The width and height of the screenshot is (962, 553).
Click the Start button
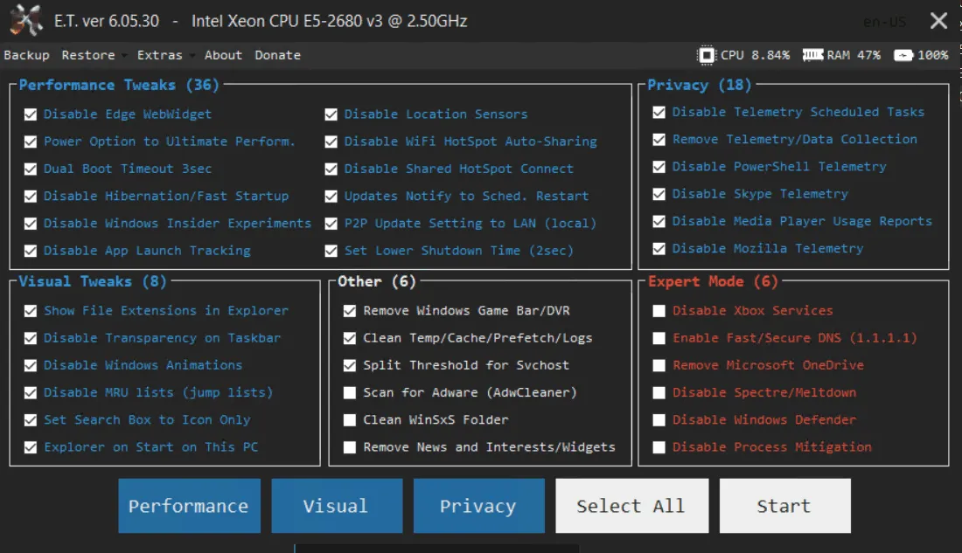(x=784, y=506)
